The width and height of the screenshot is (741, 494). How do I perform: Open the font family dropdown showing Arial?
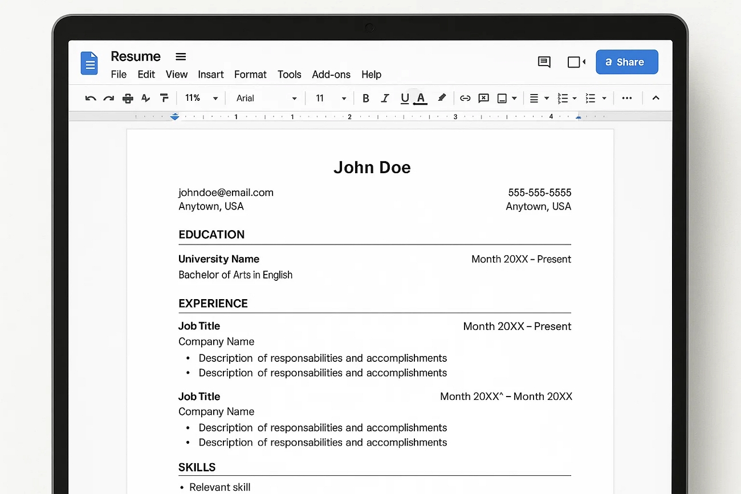pyautogui.click(x=265, y=98)
